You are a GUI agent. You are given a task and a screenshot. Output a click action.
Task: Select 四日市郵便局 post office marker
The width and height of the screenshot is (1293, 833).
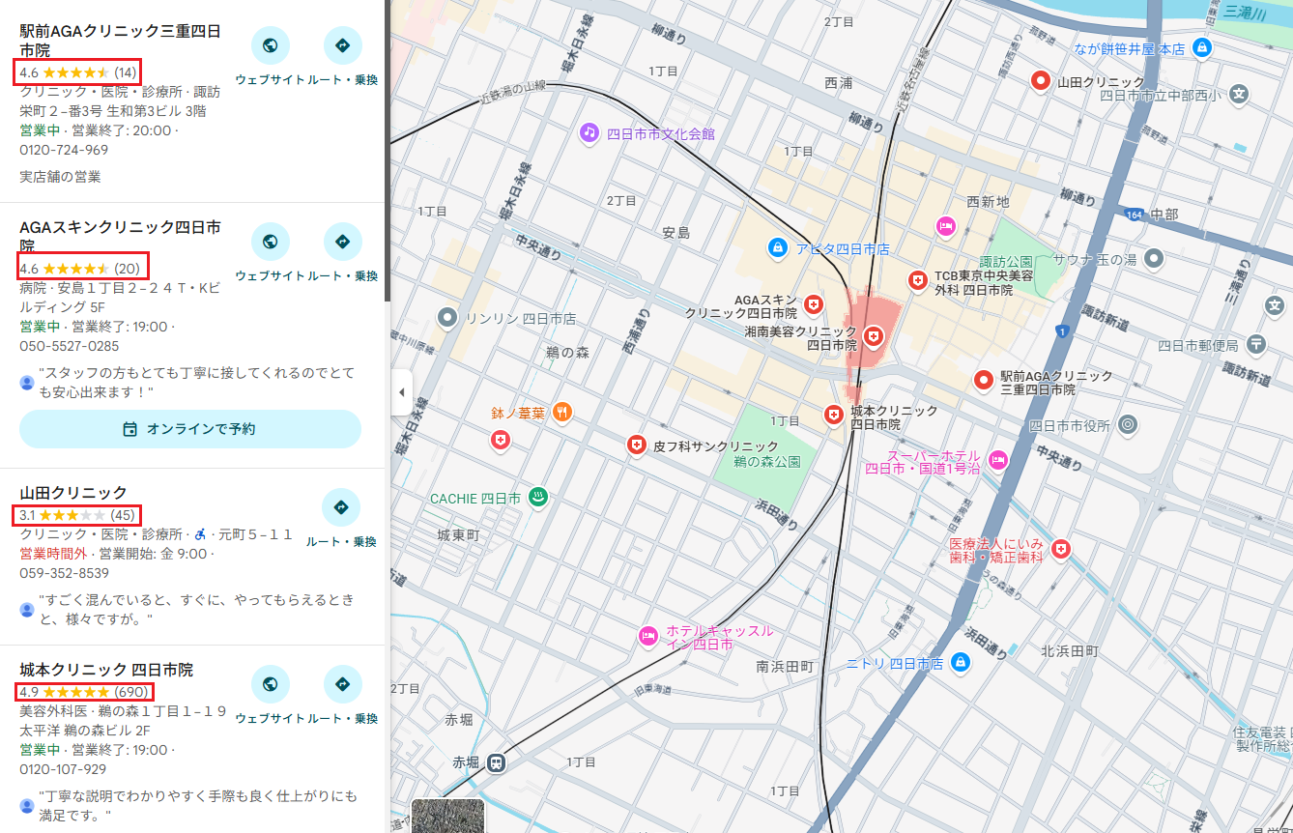(x=1256, y=344)
